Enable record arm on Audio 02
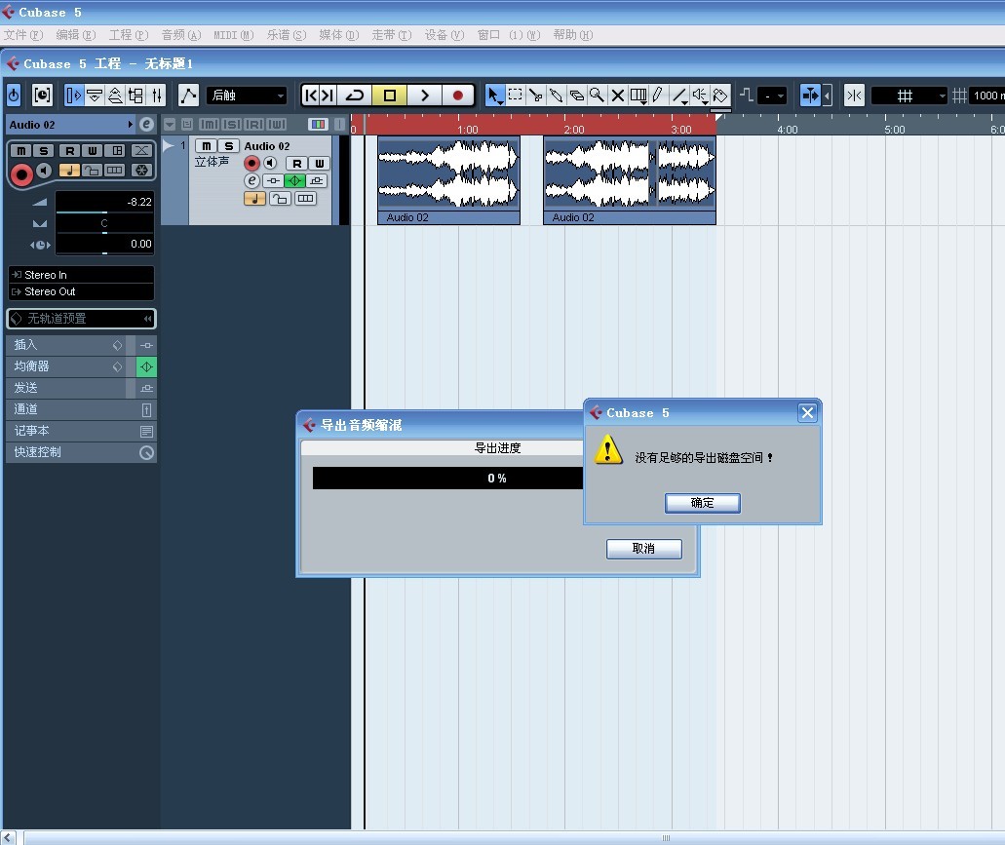This screenshot has height=845, width=1005. tap(251, 163)
